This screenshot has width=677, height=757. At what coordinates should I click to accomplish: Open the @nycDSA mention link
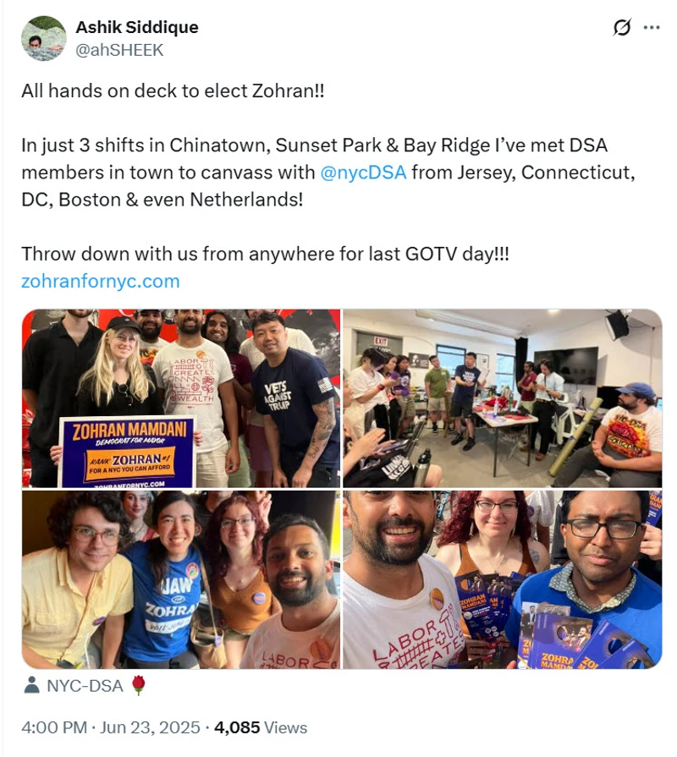(x=364, y=173)
